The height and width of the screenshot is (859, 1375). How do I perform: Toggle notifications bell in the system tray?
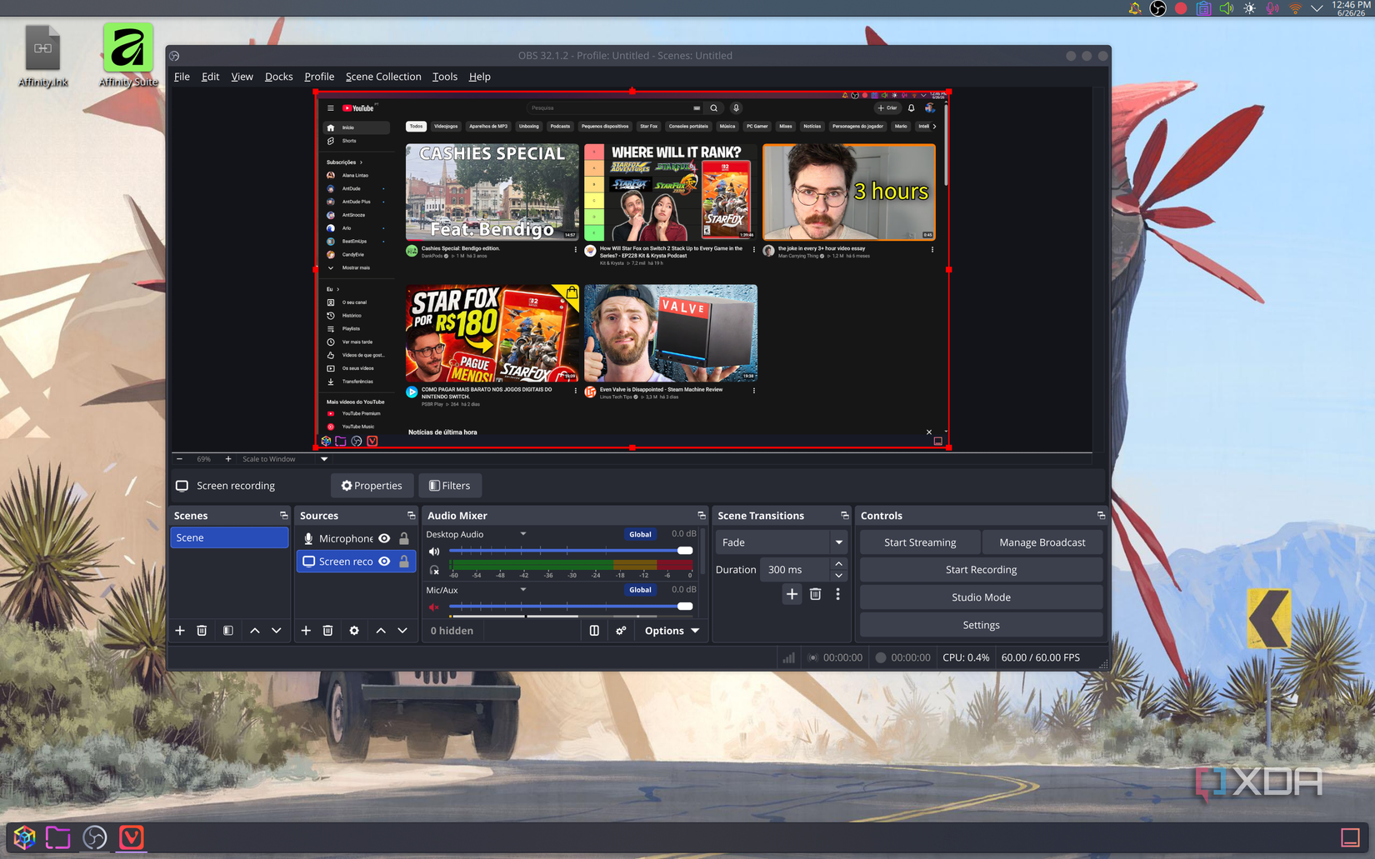tap(1135, 8)
